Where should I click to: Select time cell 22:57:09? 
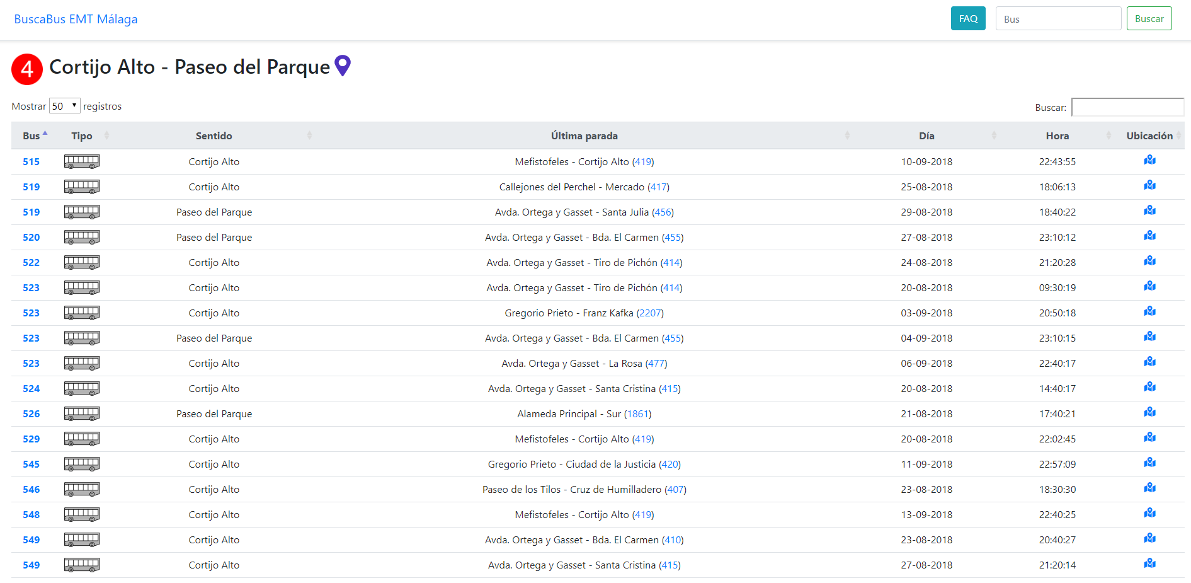click(x=1057, y=465)
